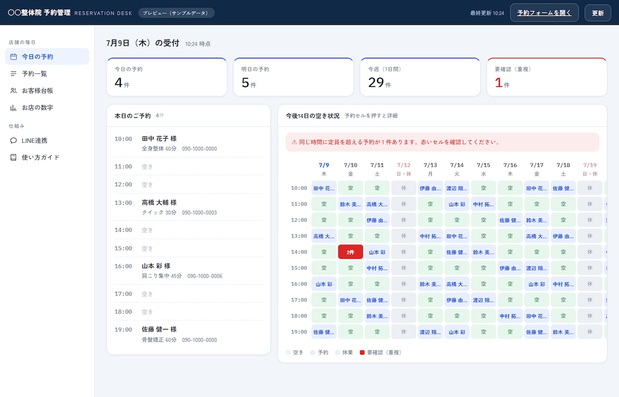Viewport: 619px width, 397px height.
Task: Open 田中 booking on 7/10 at 17:00
Action: (x=351, y=300)
